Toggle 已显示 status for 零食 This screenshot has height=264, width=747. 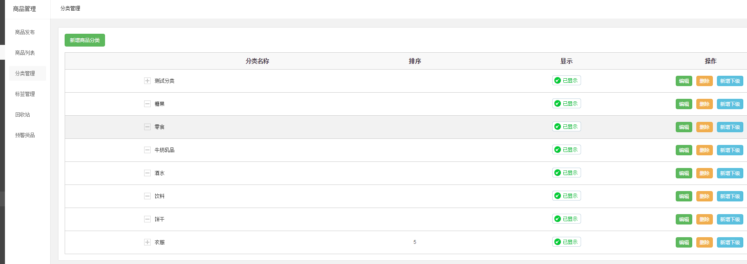(x=566, y=127)
